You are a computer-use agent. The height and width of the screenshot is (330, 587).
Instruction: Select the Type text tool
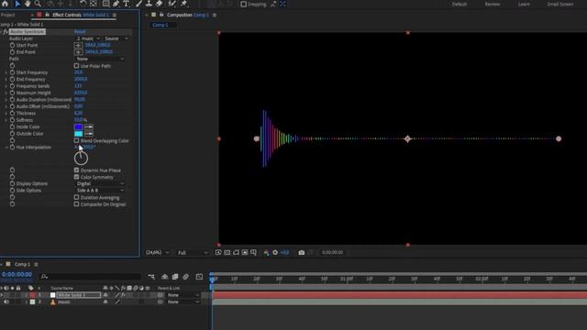point(127,4)
